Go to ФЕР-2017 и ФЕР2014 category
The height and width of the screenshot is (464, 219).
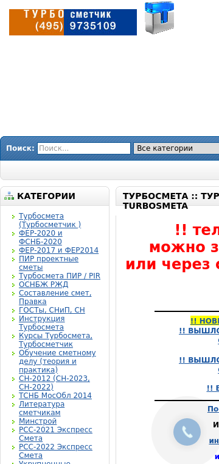[58, 250]
